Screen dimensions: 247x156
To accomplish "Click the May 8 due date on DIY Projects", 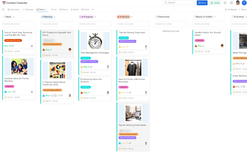I will pos(49,50).
